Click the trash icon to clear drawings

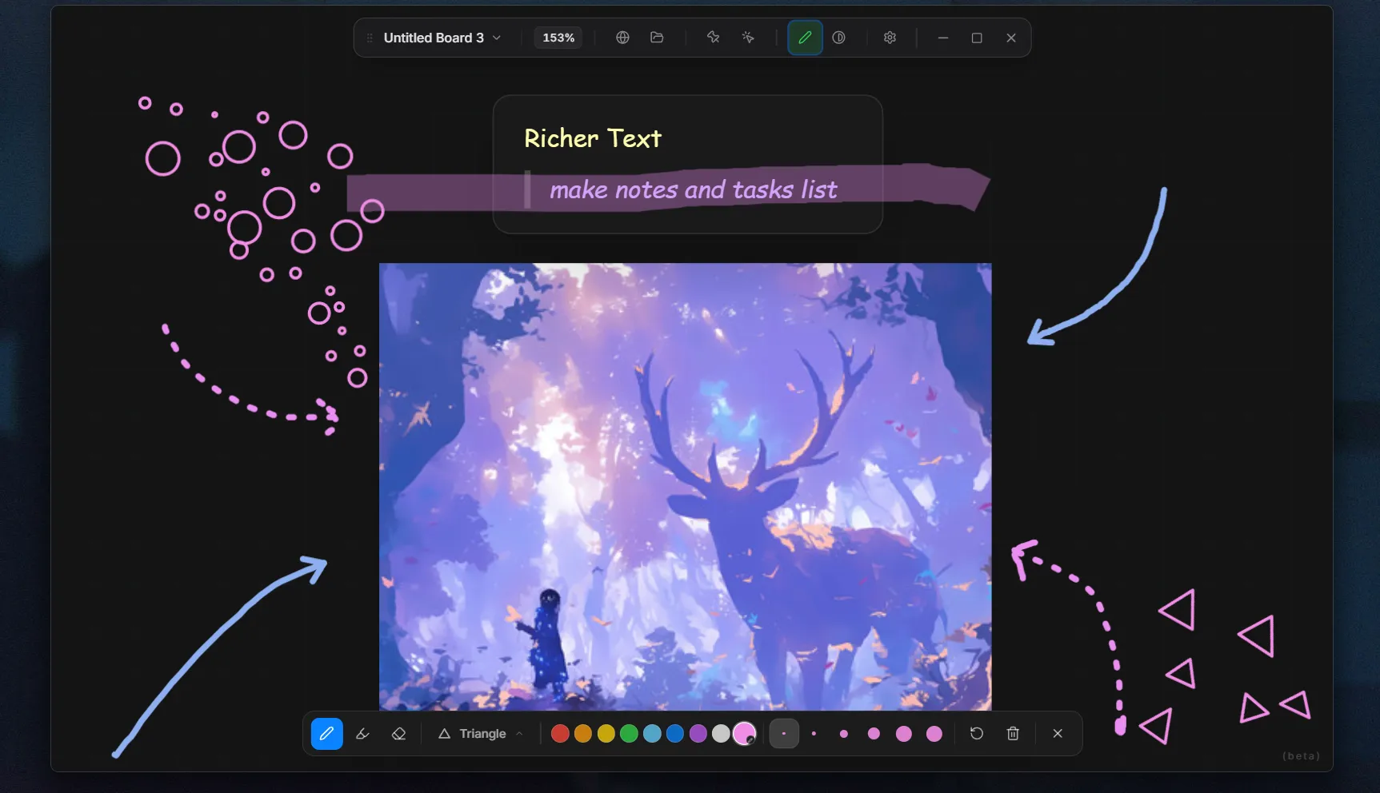(1013, 734)
